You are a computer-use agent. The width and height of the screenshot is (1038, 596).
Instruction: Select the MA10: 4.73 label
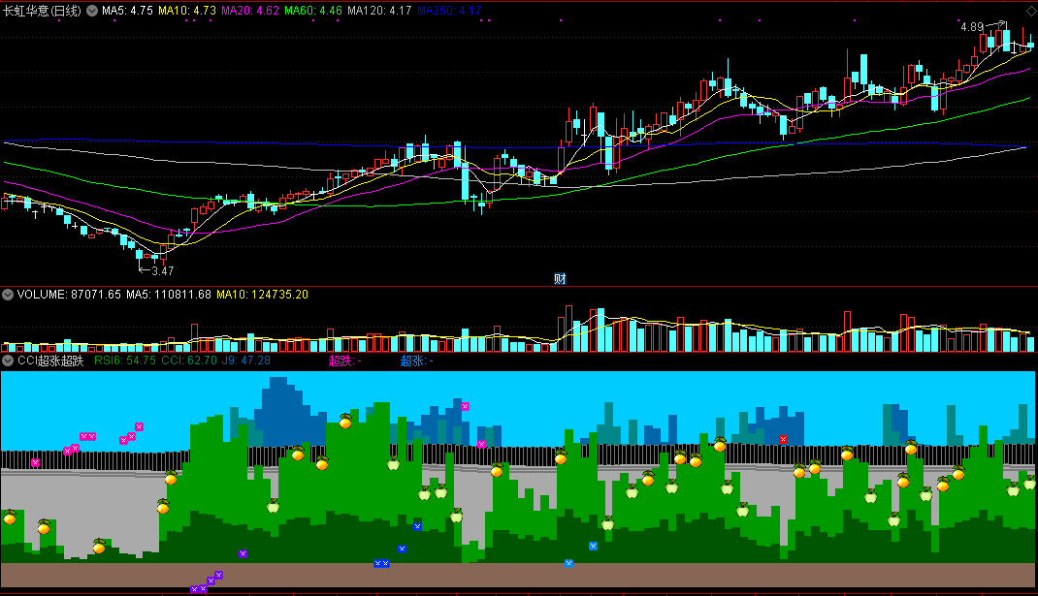pyautogui.click(x=186, y=11)
